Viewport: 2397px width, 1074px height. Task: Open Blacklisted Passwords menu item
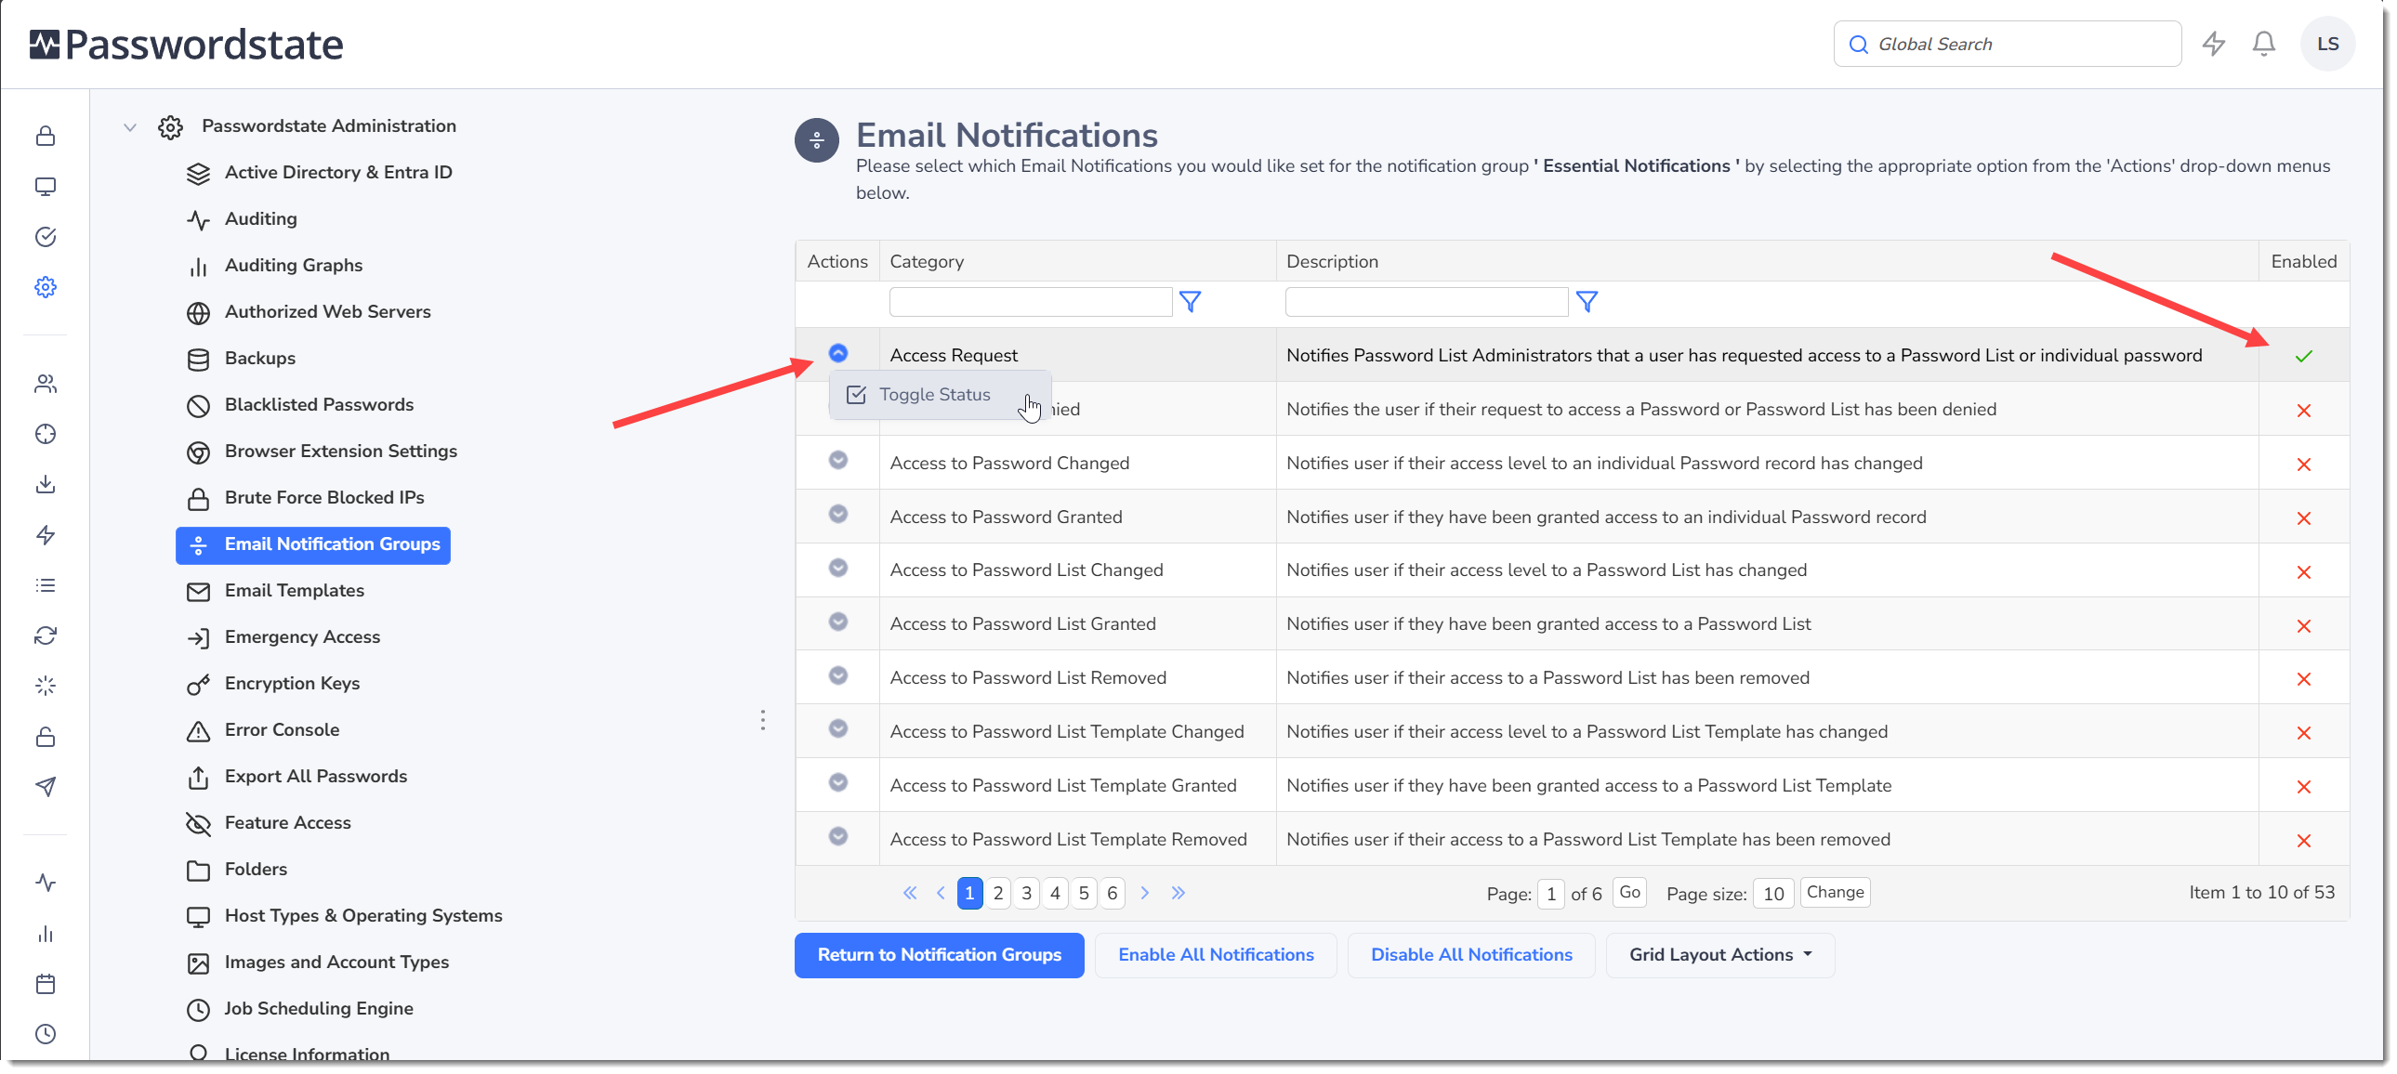tap(318, 404)
